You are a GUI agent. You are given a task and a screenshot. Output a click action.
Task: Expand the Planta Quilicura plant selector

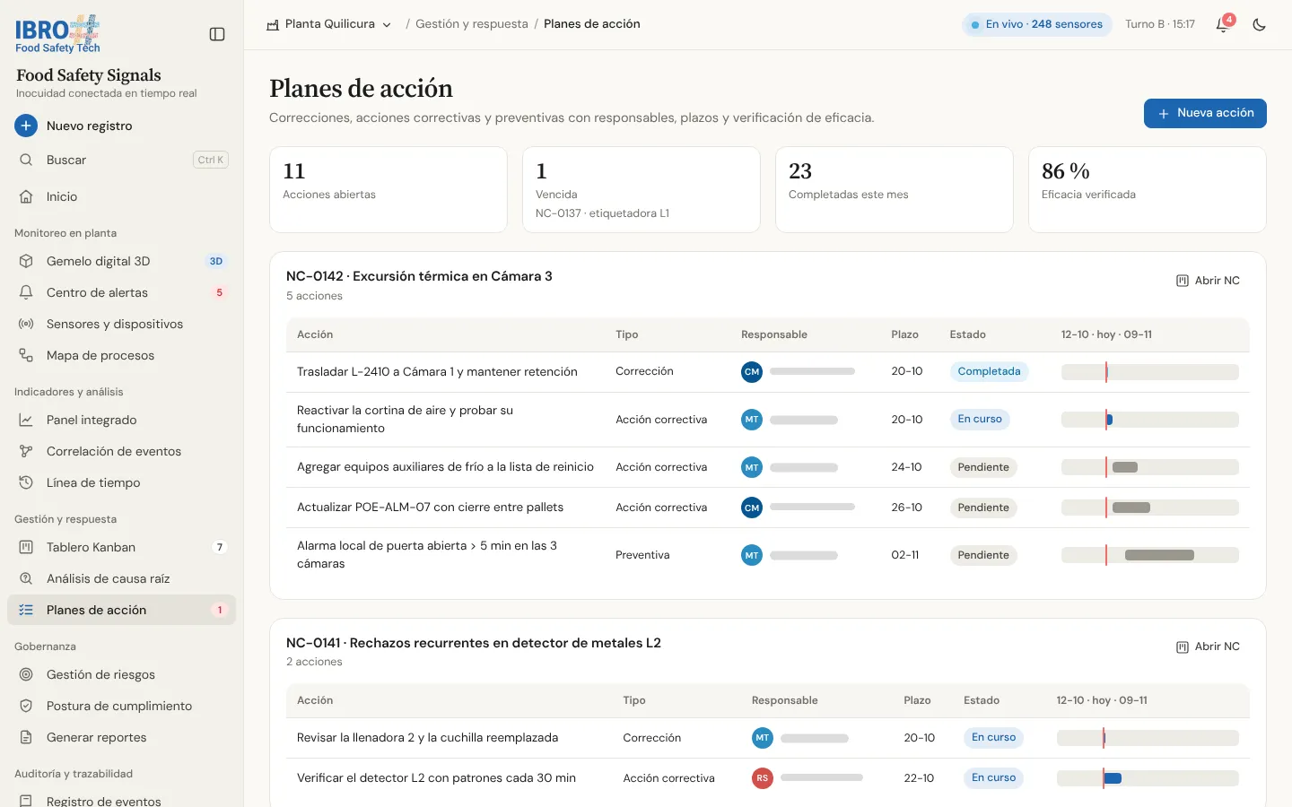click(x=328, y=24)
